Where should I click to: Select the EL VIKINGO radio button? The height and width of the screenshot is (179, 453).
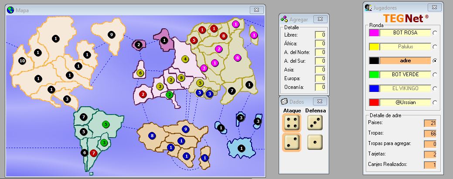pyautogui.click(x=435, y=88)
